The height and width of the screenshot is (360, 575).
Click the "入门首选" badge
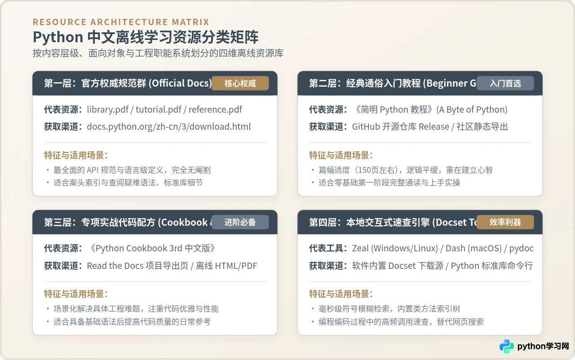pyautogui.click(x=505, y=83)
